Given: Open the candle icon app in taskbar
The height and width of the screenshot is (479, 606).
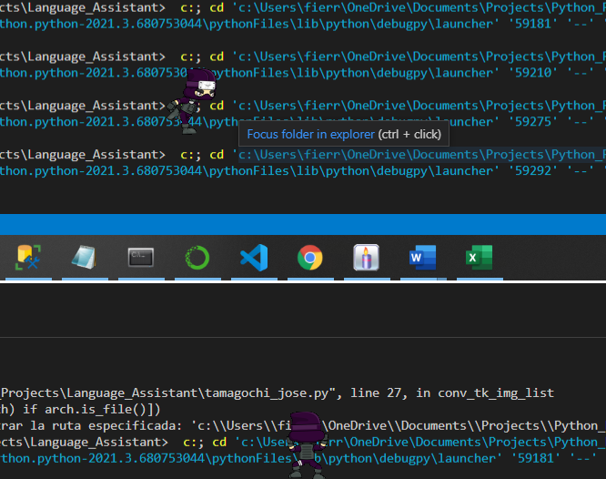Looking at the screenshot, I should [x=367, y=258].
